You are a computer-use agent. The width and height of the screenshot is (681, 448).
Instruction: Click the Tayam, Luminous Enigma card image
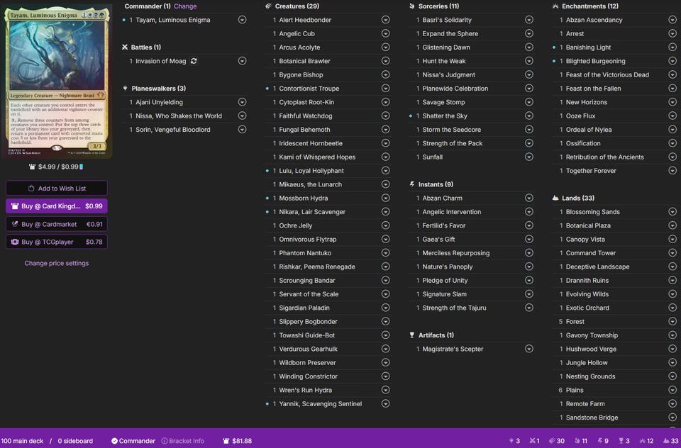coord(57,82)
